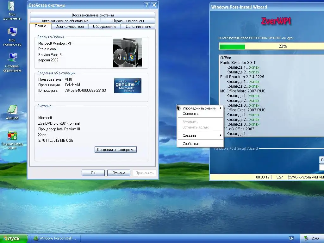Click the VM8-XP\CollabVM status bar entry
Screen dimensions: 324x243
pos(306,177)
